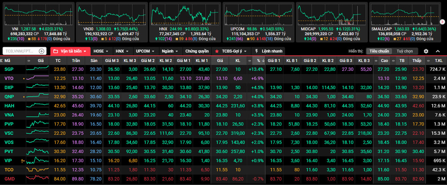Switch display to Tuỳ chọn mode
Viewport: 447px width, 185px height.
[406, 51]
